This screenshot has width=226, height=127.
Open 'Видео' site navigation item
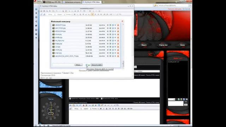coord(144,45)
